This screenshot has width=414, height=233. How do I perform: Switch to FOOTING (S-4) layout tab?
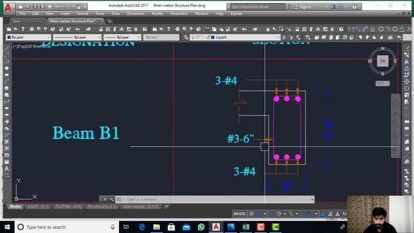coord(68,206)
